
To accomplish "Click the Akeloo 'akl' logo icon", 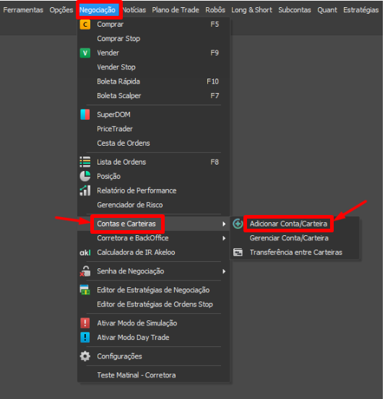I will 85,253.
